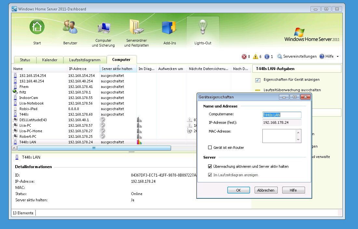The image size is (358, 229).
Task: Uncheck Überwachung aktivieren und Server aktiv halten
Action: tap(210, 166)
